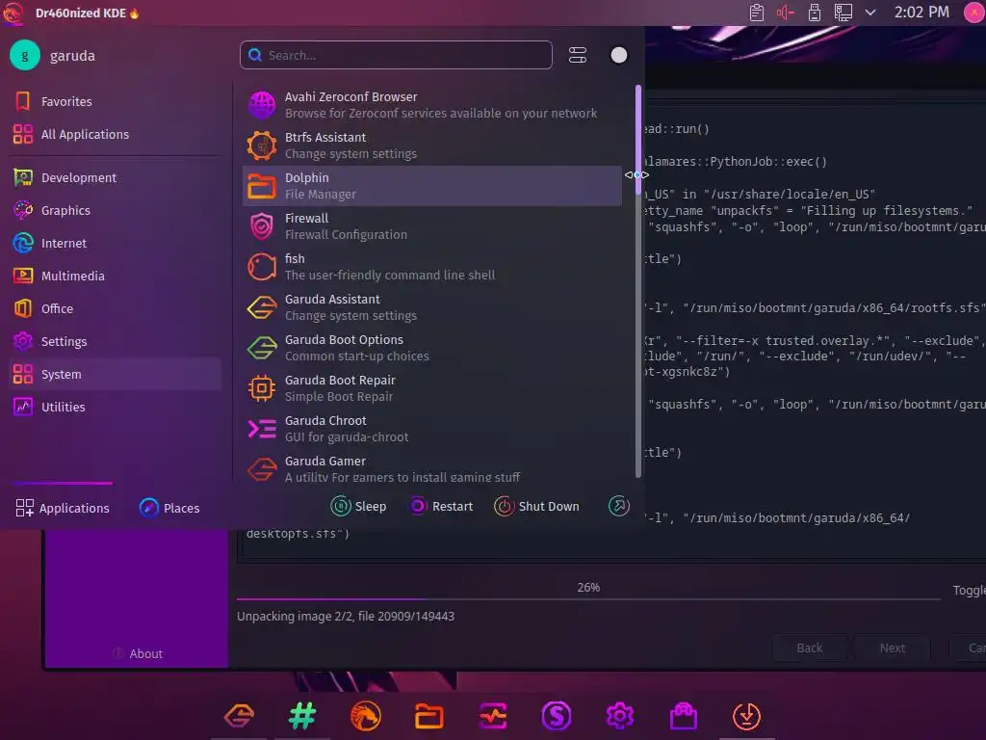Launch Garuda Gamer utility

432,468
